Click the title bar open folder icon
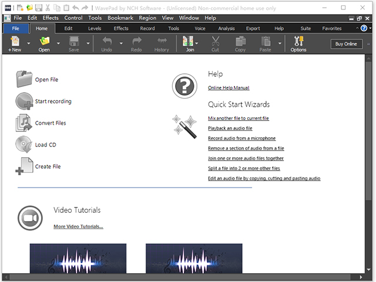Screen dimensions: 376x282 pyautogui.click(x=29, y=8)
